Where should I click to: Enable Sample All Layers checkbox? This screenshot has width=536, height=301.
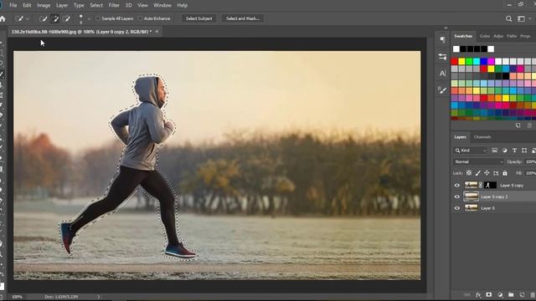(98, 18)
